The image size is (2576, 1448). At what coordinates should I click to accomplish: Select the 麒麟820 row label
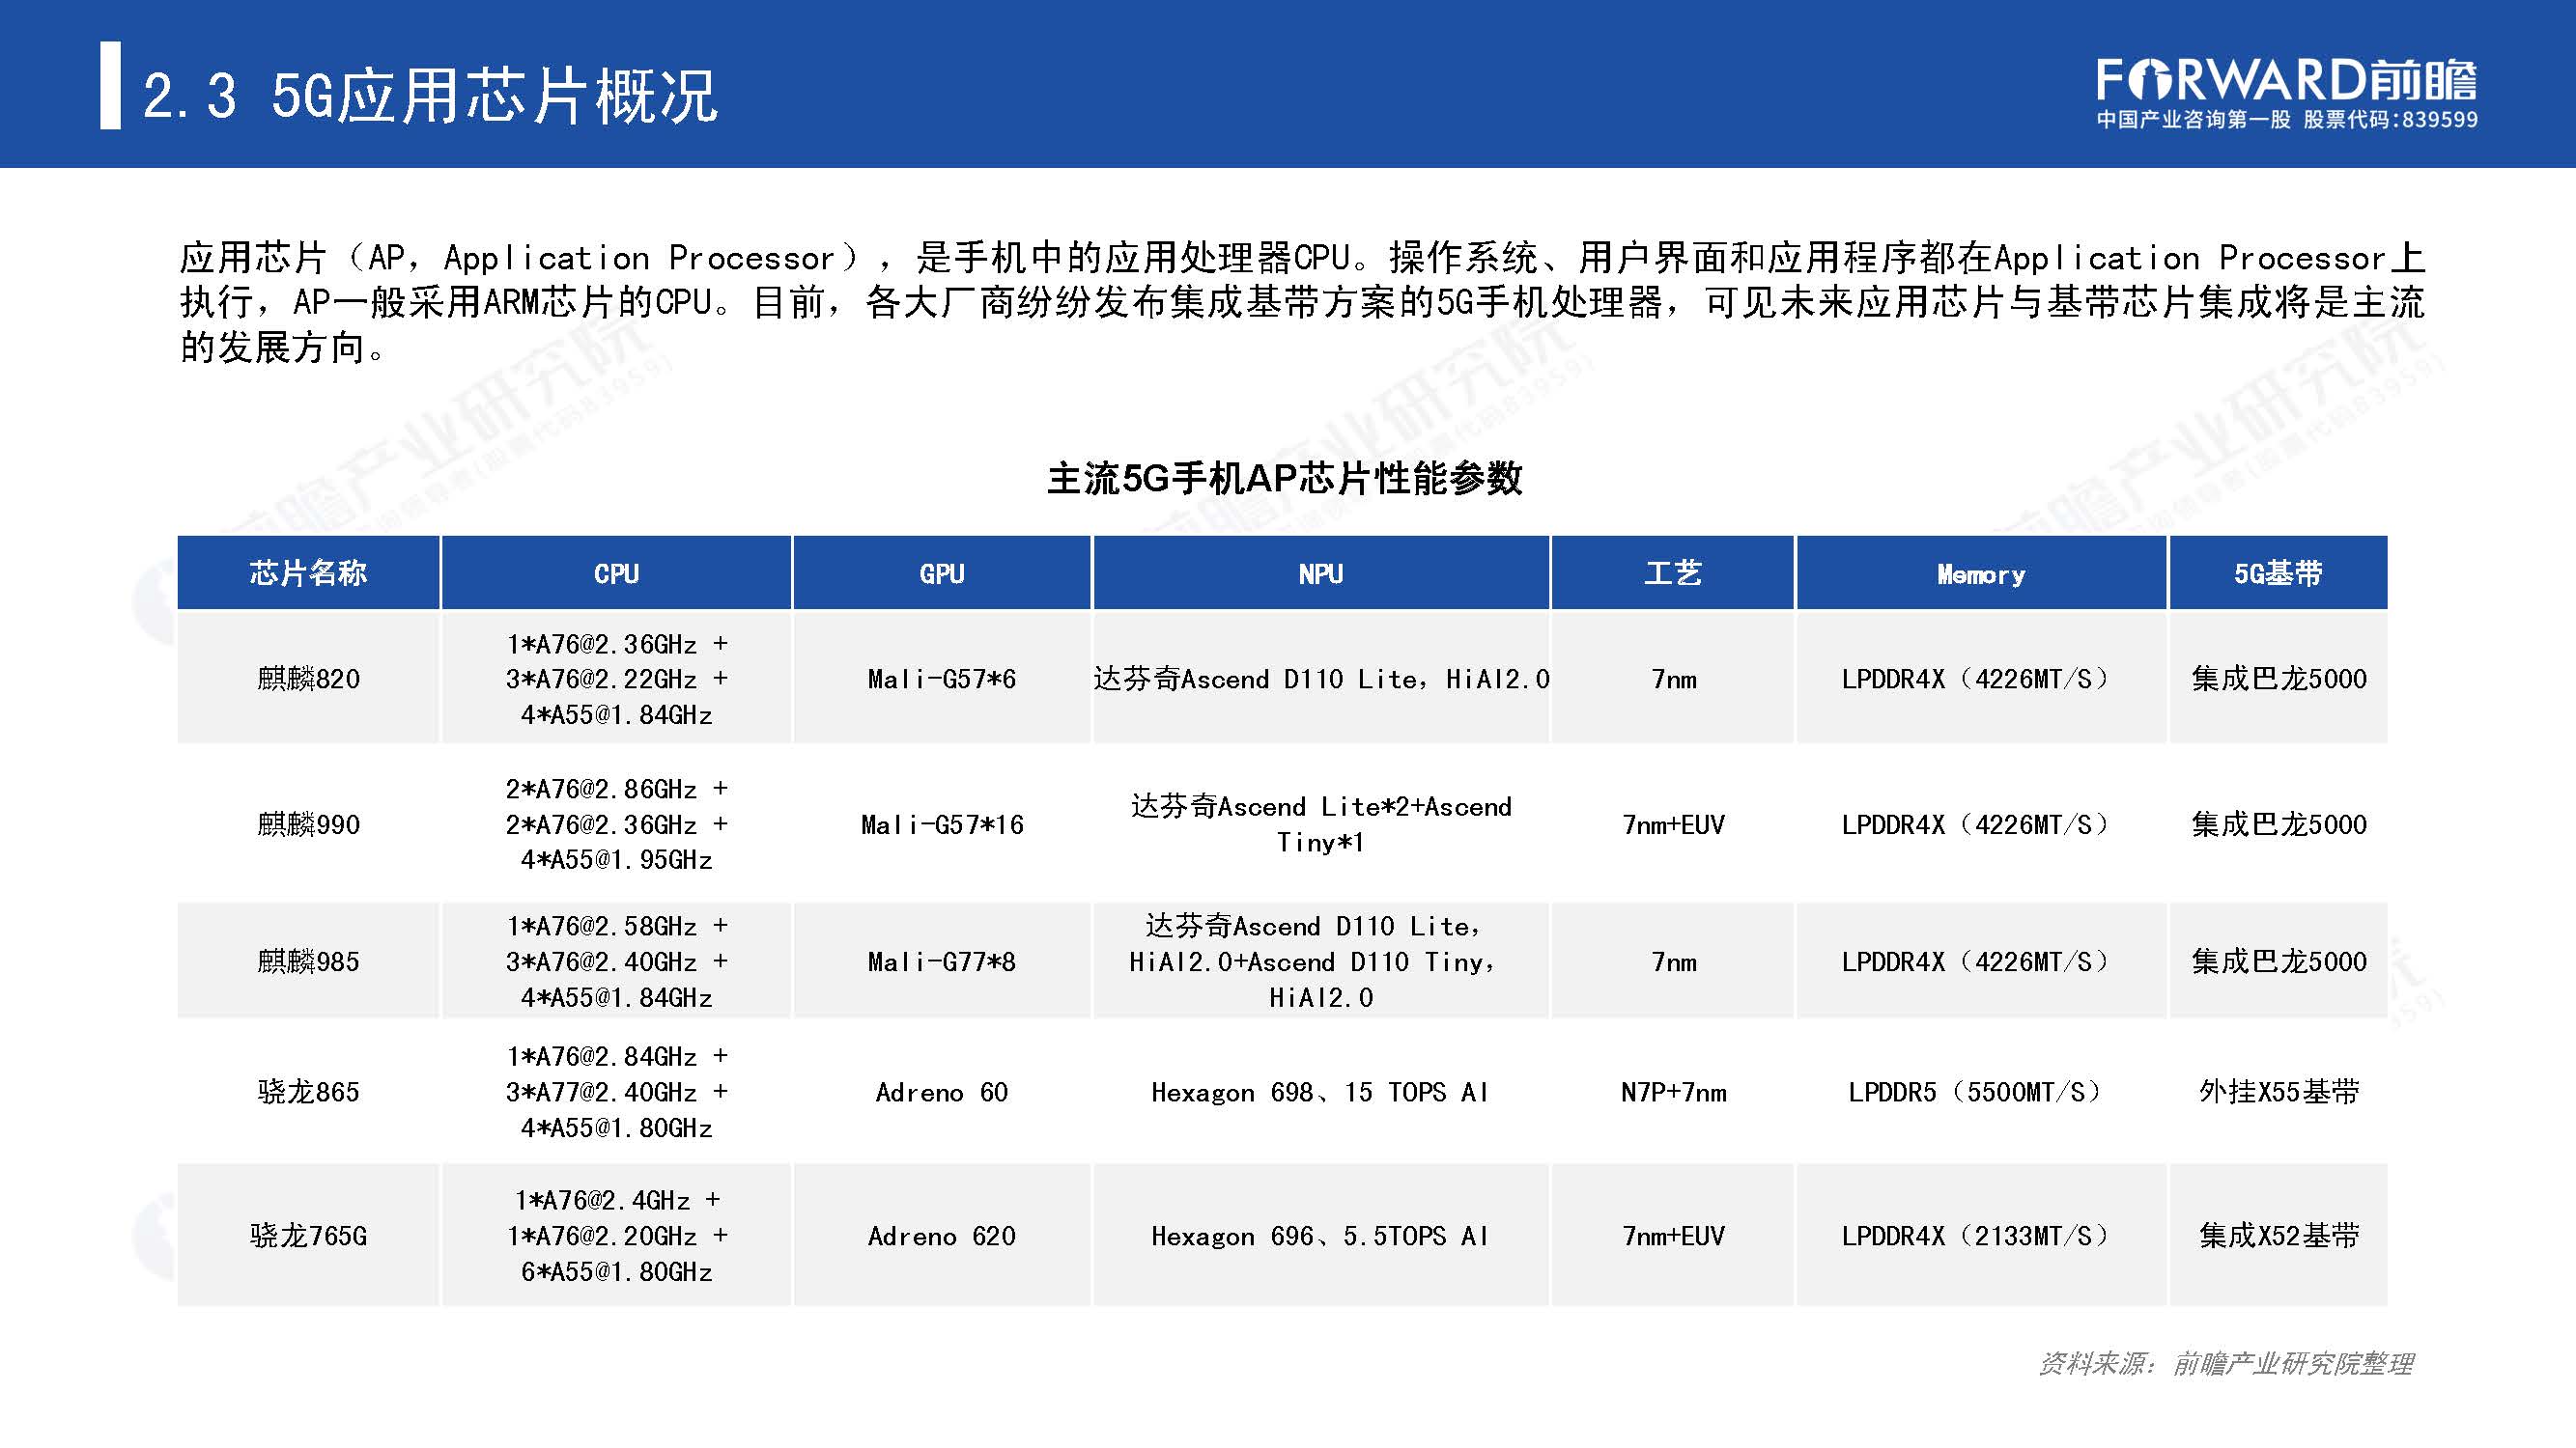point(308,679)
